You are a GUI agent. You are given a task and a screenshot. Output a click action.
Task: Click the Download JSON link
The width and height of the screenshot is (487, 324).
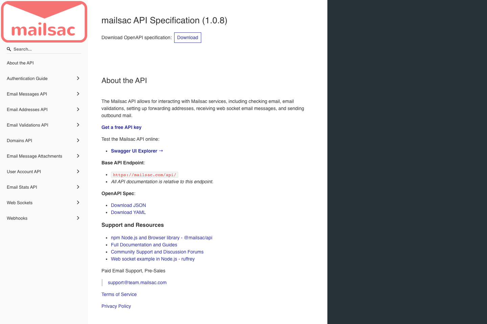click(128, 205)
